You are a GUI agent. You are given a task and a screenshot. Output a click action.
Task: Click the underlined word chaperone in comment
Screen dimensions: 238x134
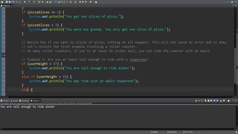click(x=138, y=60)
